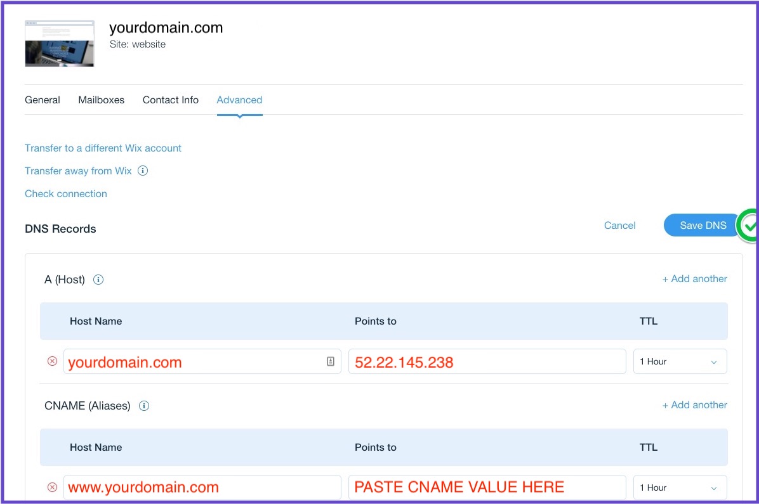Screen dimensions: 759x504
Task: Click contacts icon in yourdomain.com host field
Action: 331,361
